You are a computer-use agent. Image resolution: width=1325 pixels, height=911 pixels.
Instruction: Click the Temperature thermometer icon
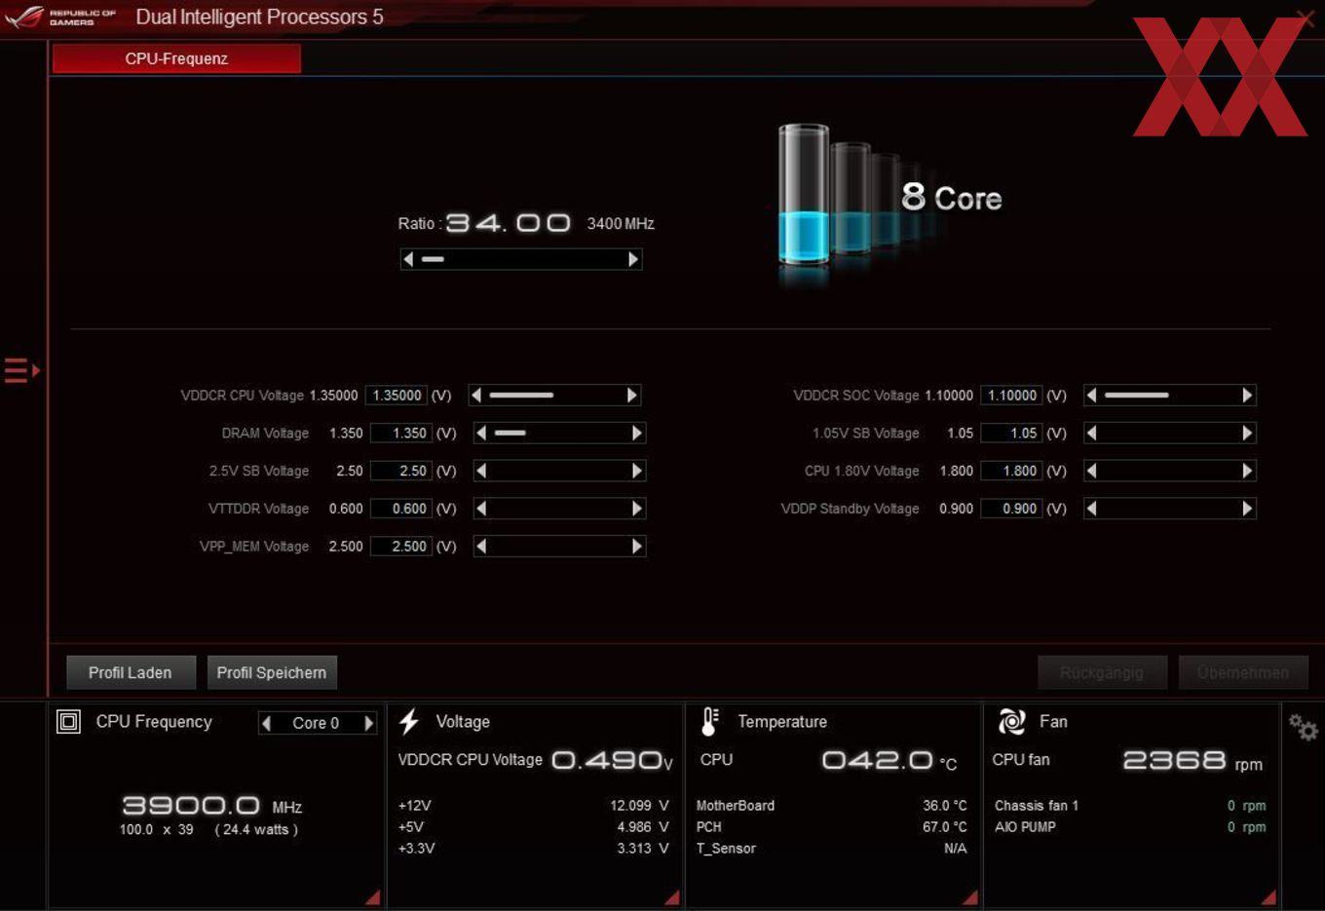tap(710, 722)
